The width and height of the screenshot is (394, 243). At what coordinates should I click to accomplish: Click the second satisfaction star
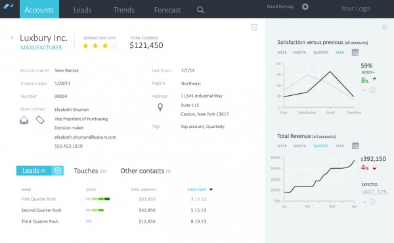tap(95, 46)
